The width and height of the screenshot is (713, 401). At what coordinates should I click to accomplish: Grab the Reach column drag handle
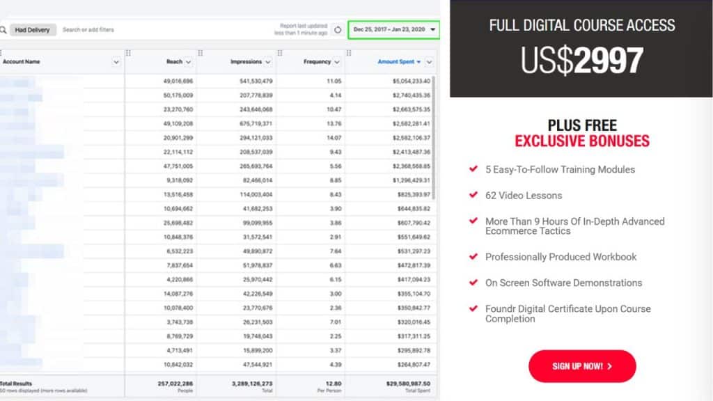pos(128,53)
